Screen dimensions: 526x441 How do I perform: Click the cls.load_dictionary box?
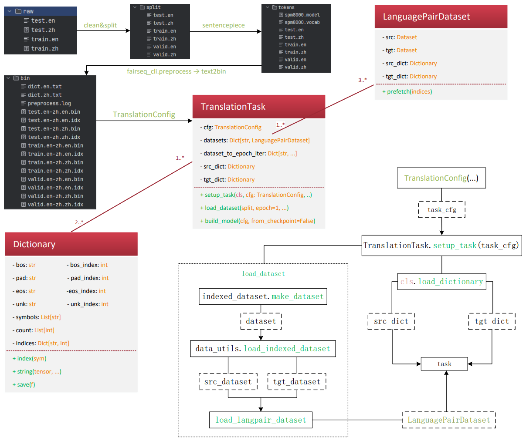tap(441, 282)
